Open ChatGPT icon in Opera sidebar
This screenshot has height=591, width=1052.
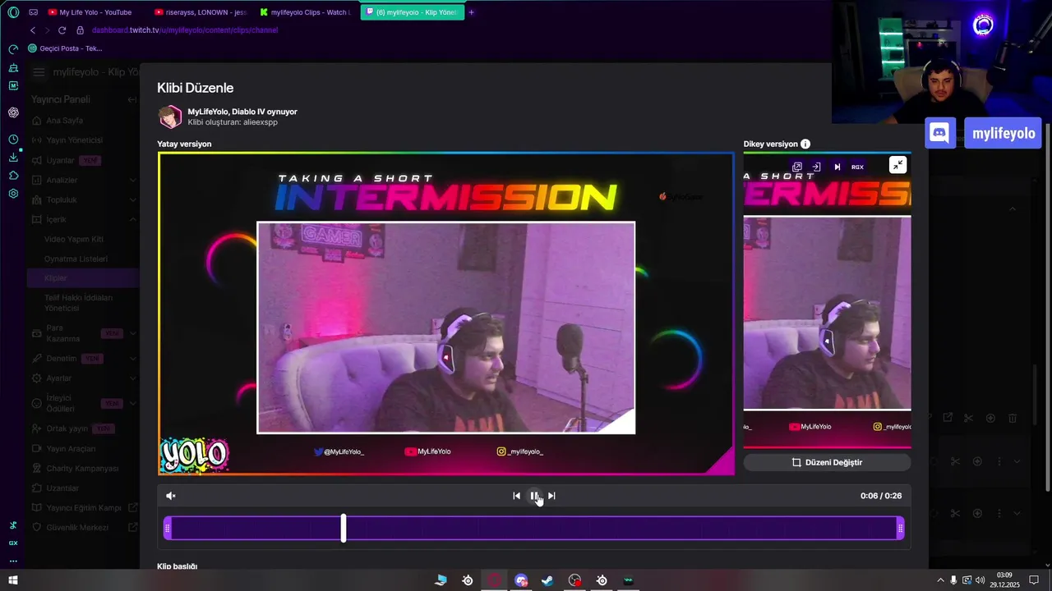[13, 112]
